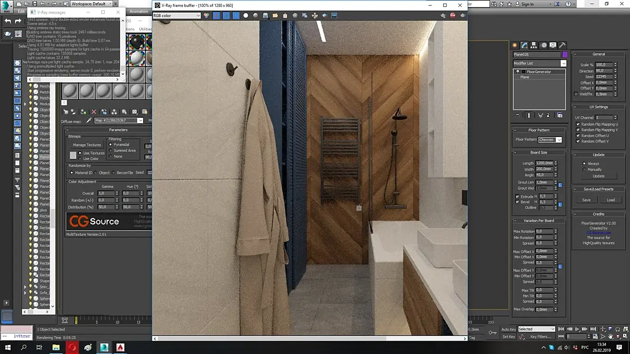Pick material with eyedropper near Diffuse map
This screenshot has height=354, width=630.
click(89, 121)
